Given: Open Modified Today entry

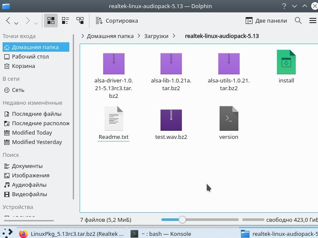Looking at the screenshot, I should click(36, 132).
